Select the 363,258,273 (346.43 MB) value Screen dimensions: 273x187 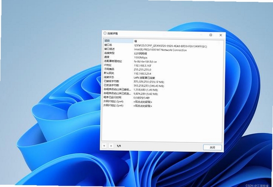point(149,86)
